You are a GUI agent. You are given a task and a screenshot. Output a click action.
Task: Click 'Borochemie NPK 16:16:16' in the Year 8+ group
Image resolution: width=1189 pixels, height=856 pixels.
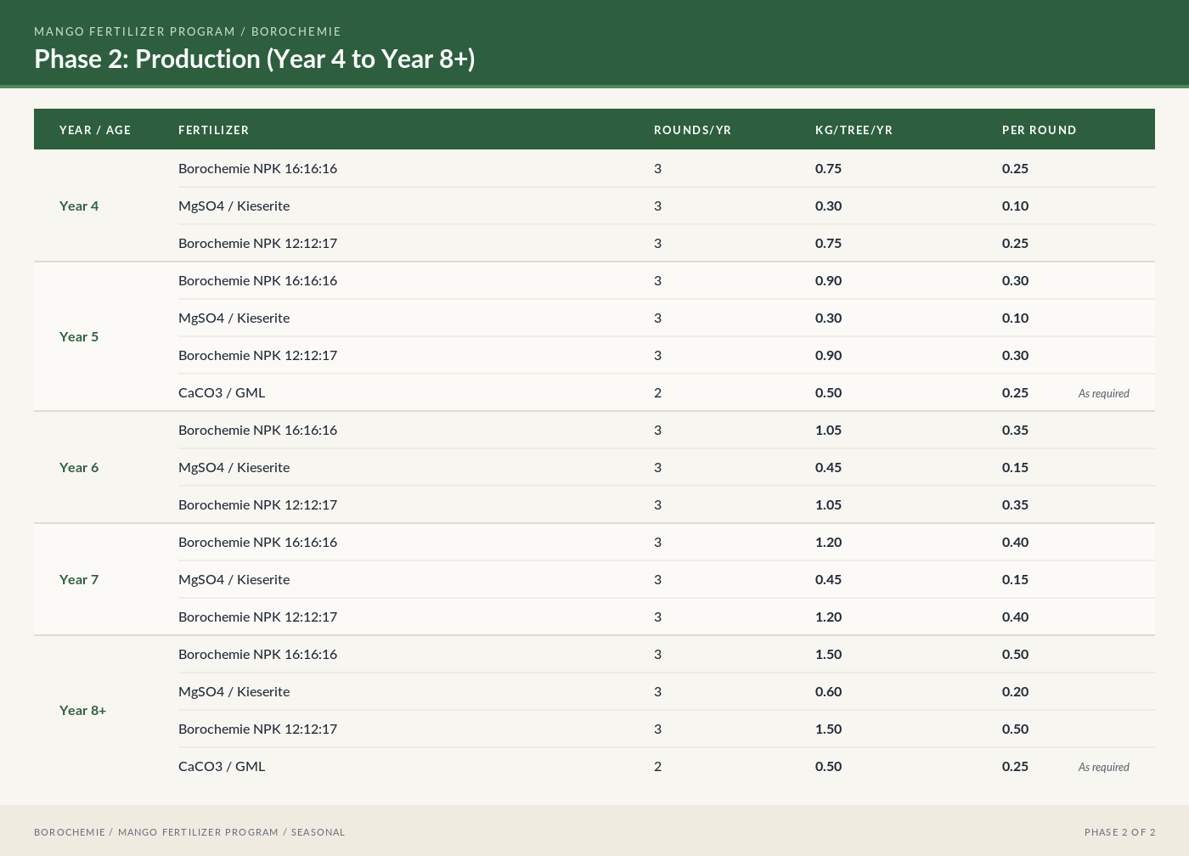click(258, 654)
